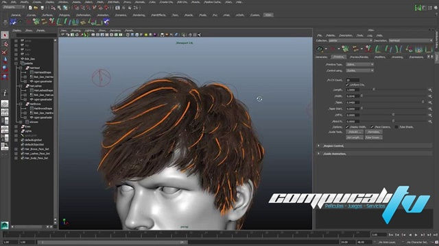
Task: Select Bob_Geo in the outliner
Action: click(x=29, y=59)
